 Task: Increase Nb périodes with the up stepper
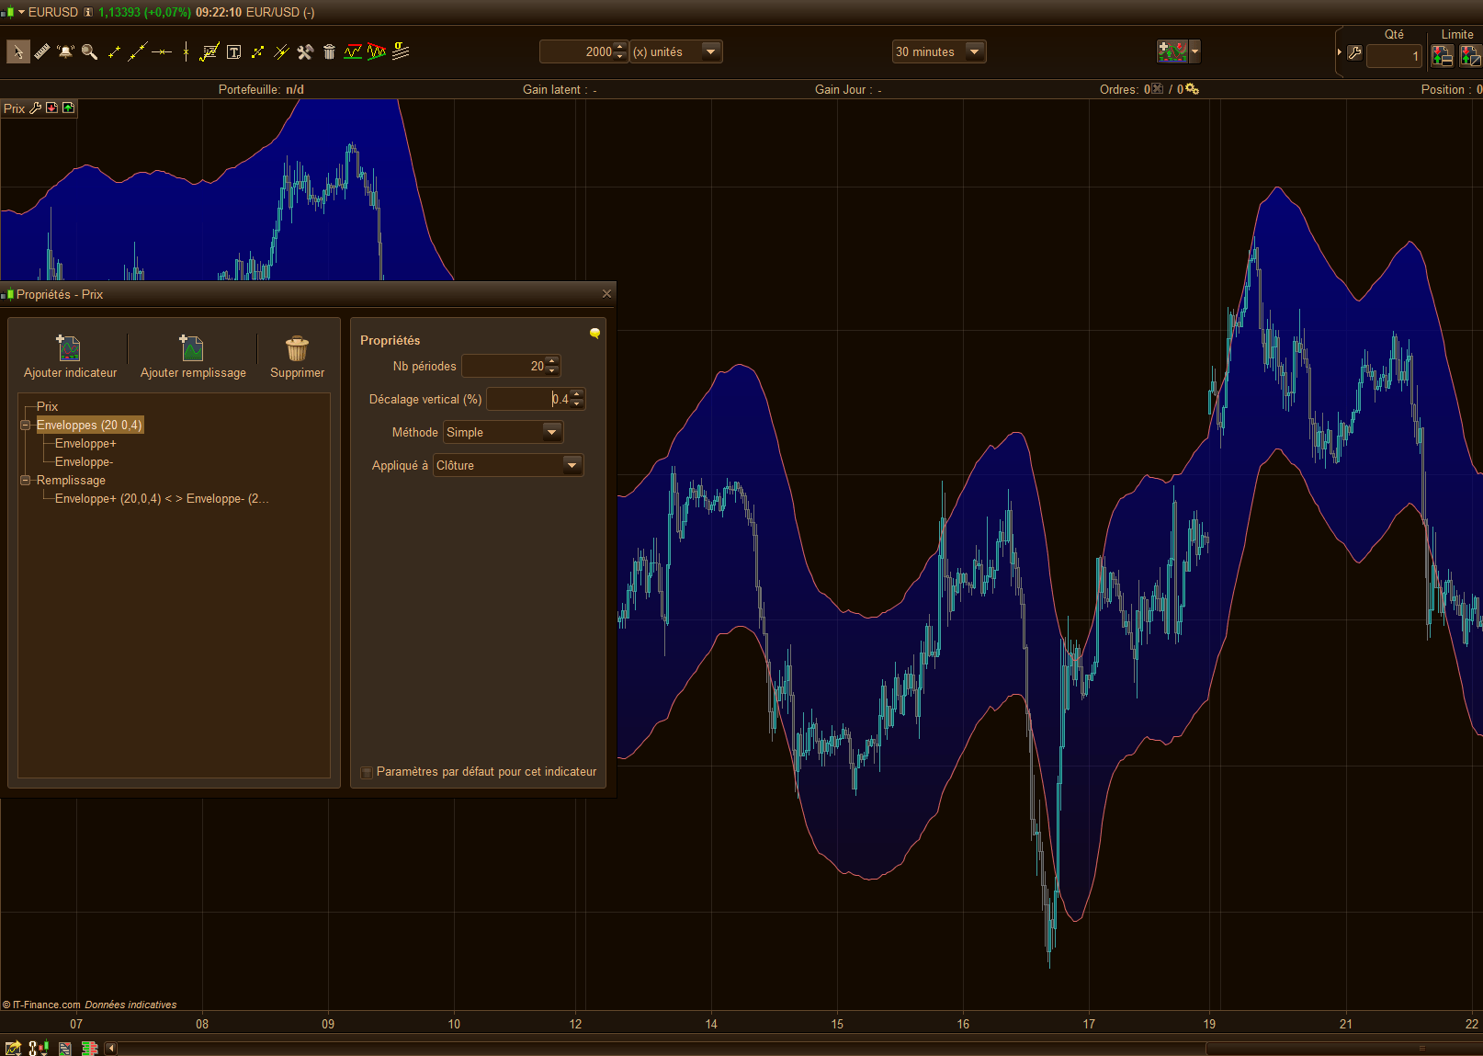tap(552, 361)
